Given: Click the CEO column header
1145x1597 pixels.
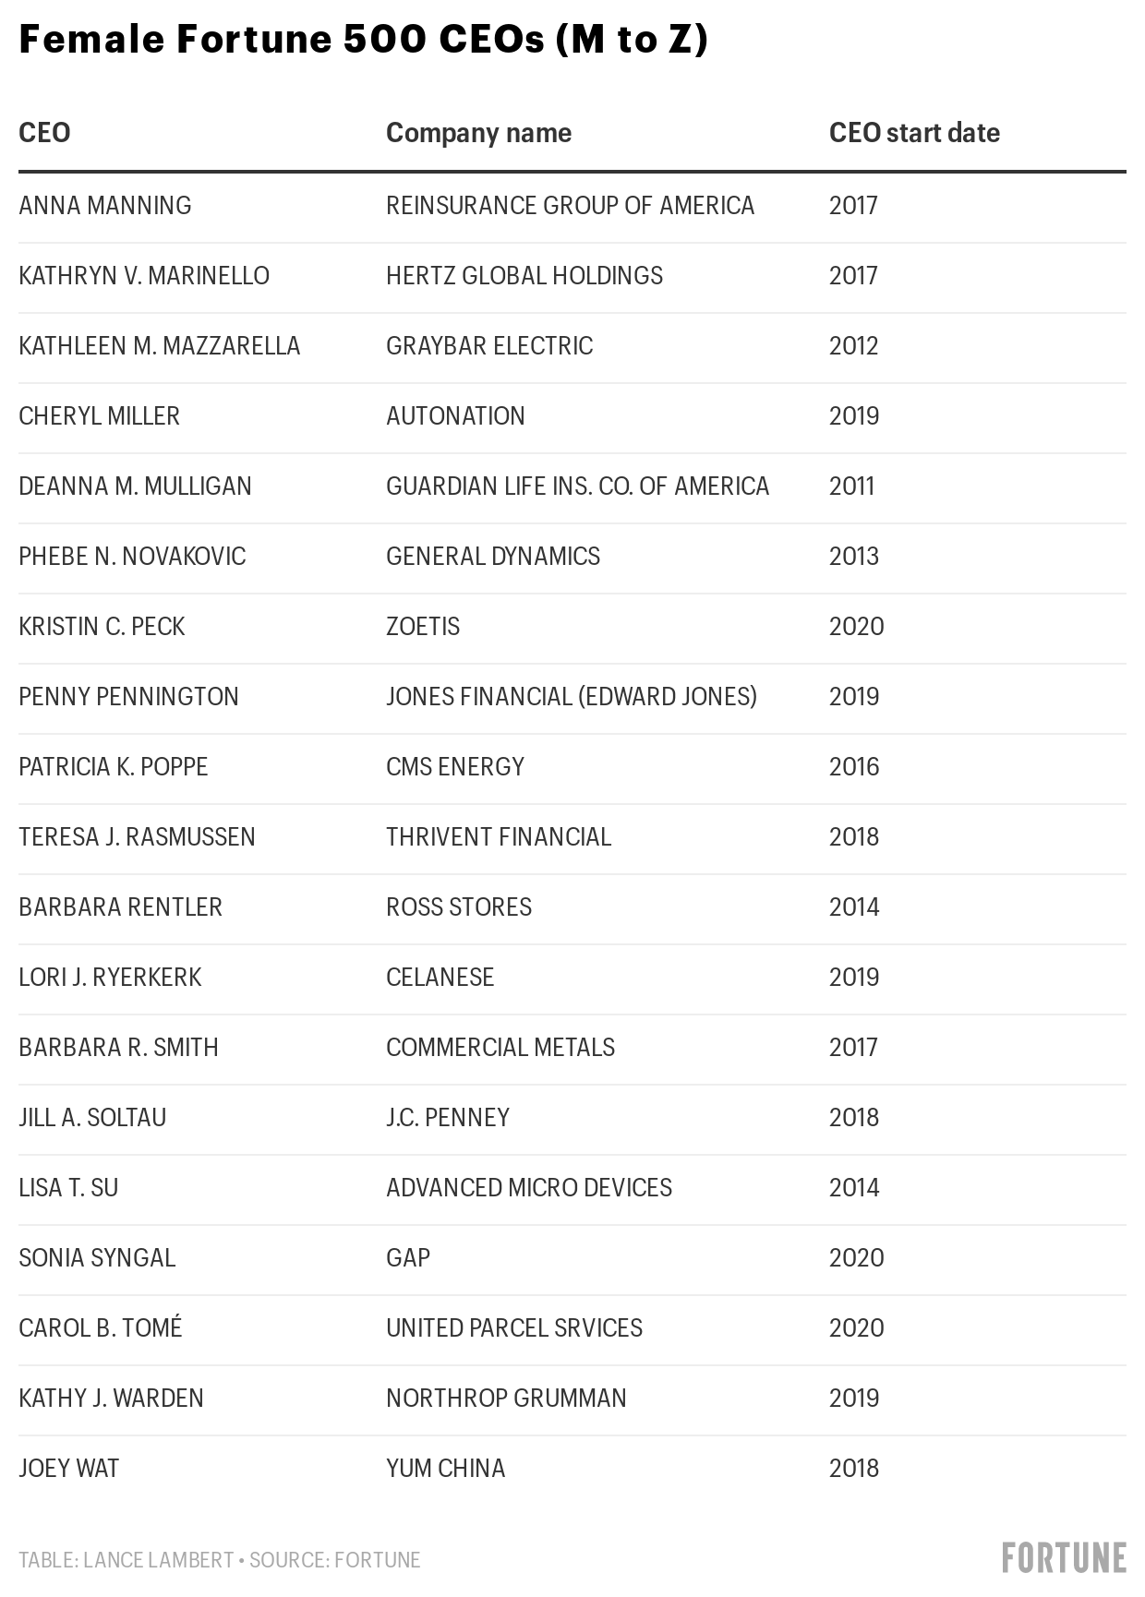Looking at the screenshot, I should pyautogui.click(x=44, y=133).
